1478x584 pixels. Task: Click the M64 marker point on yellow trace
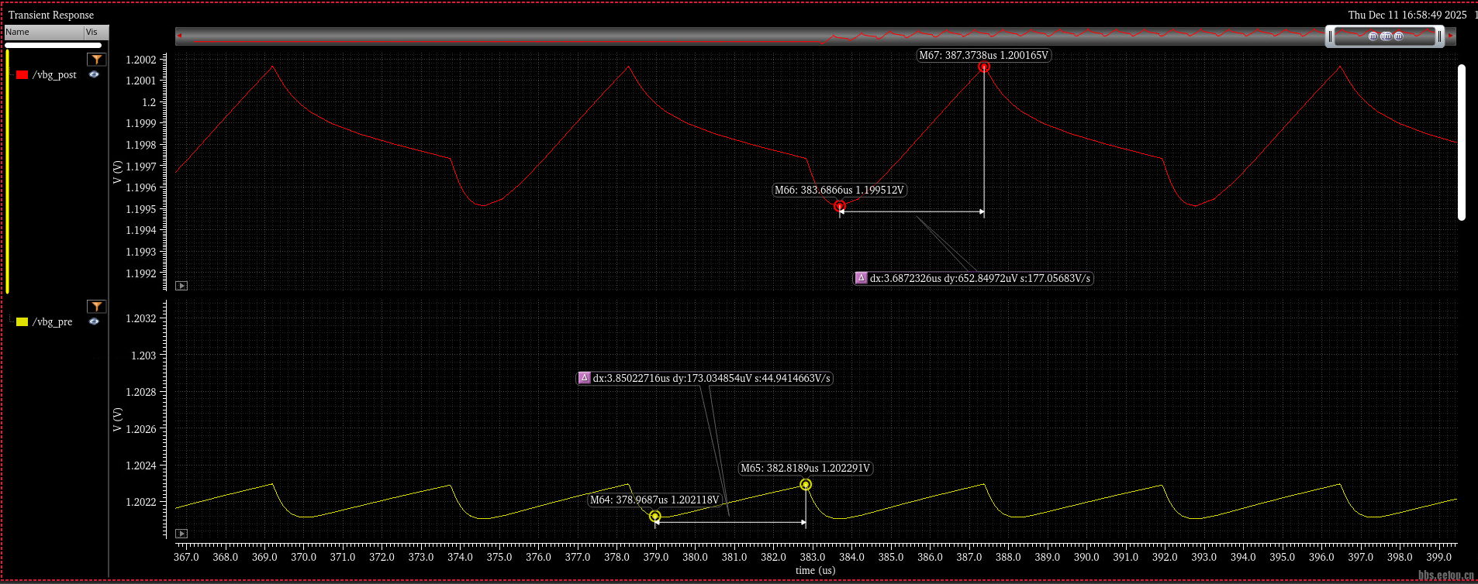pyautogui.click(x=655, y=517)
